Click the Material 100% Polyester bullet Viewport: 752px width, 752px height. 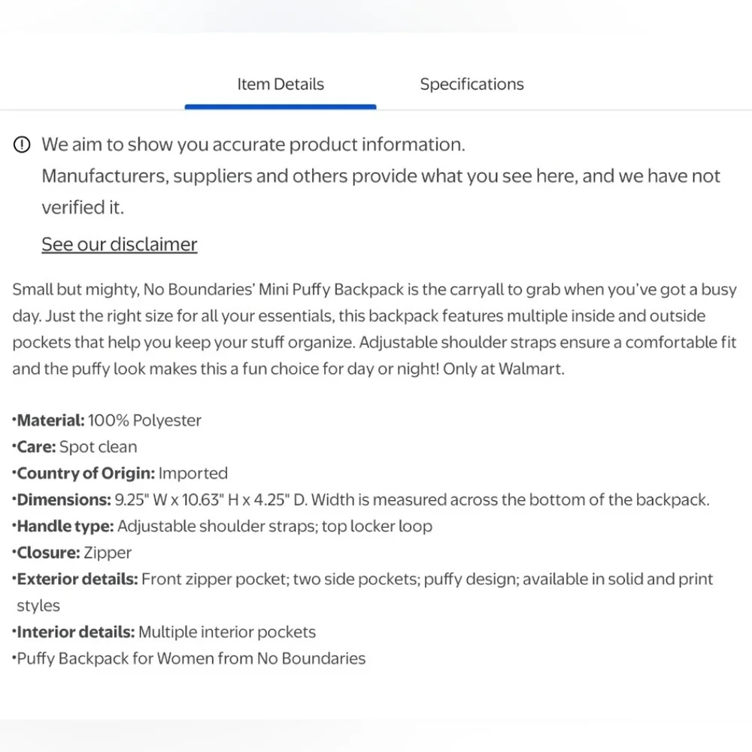pyautogui.click(x=107, y=420)
